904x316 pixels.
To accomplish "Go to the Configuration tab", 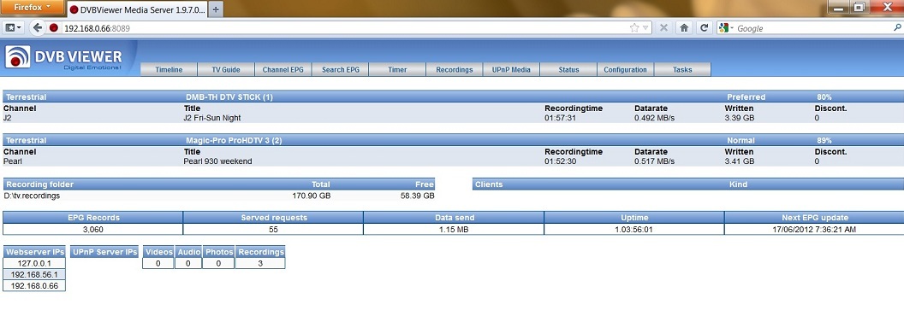I will (x=626, y=70).
